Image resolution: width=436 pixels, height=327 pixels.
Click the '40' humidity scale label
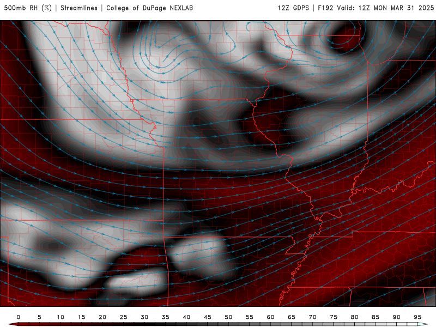(186, 317)
